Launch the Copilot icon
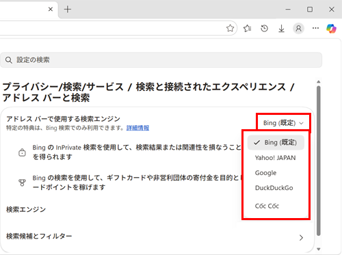Viewport: 342px width, 255px height. pyautogui.click(x=331, y=29)
